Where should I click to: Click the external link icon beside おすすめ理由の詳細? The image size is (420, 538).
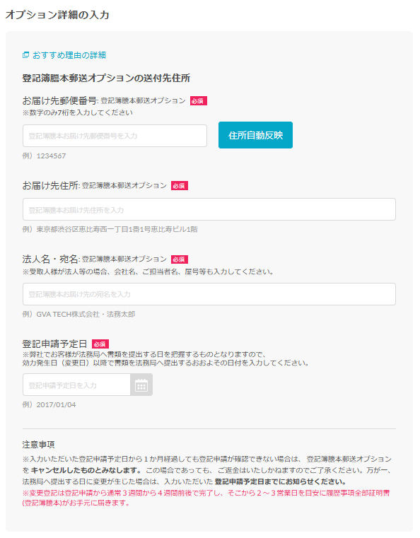pyautogui.click(x=25, y=55)
